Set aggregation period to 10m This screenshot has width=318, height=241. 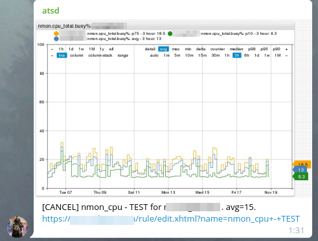189,56
